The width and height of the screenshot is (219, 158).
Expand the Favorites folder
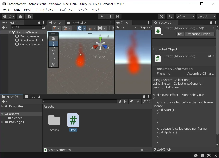pyautogui.click(x=2, y=106)
